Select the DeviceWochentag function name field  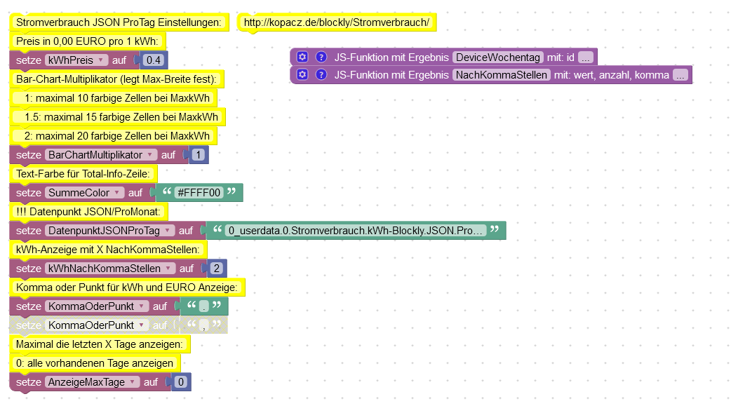click(x=498, y=57)
